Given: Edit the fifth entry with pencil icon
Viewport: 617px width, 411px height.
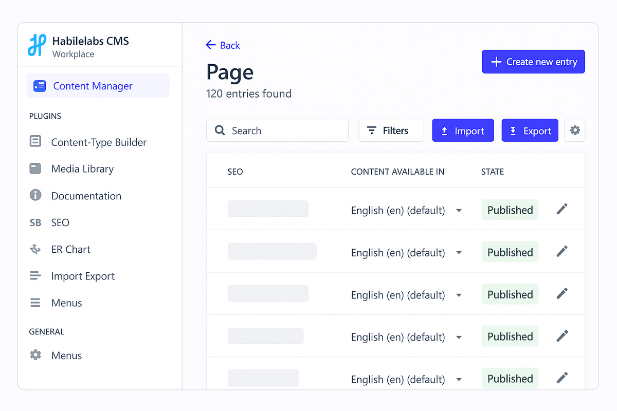Looking at the screenshot, I should 562,378.
